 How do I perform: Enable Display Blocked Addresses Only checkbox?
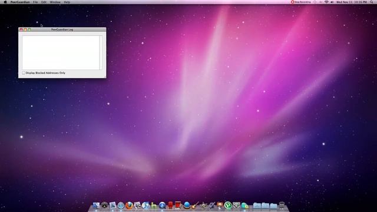pyautogui.click(x=24, y=73)
